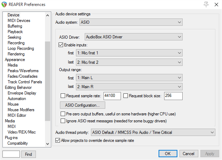
Task: Close the REAPER Preferences dialog
Action: click(216, 4)
